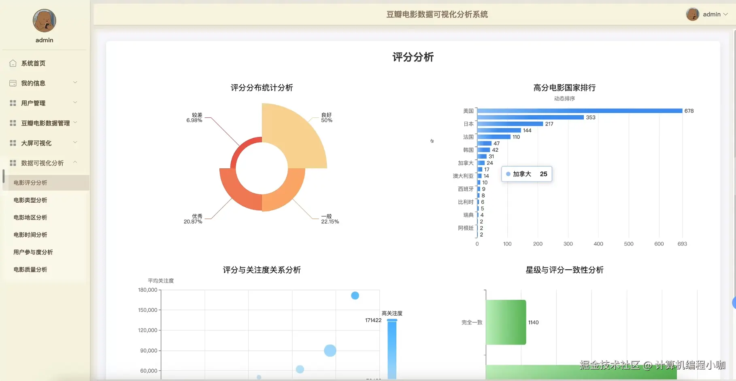736x381 pixels.
Task: Expand the 我的信息 submenu
Action: tap(75, 83)
